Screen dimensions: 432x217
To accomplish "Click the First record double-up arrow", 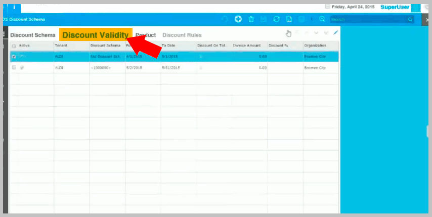I will [297, 33].
